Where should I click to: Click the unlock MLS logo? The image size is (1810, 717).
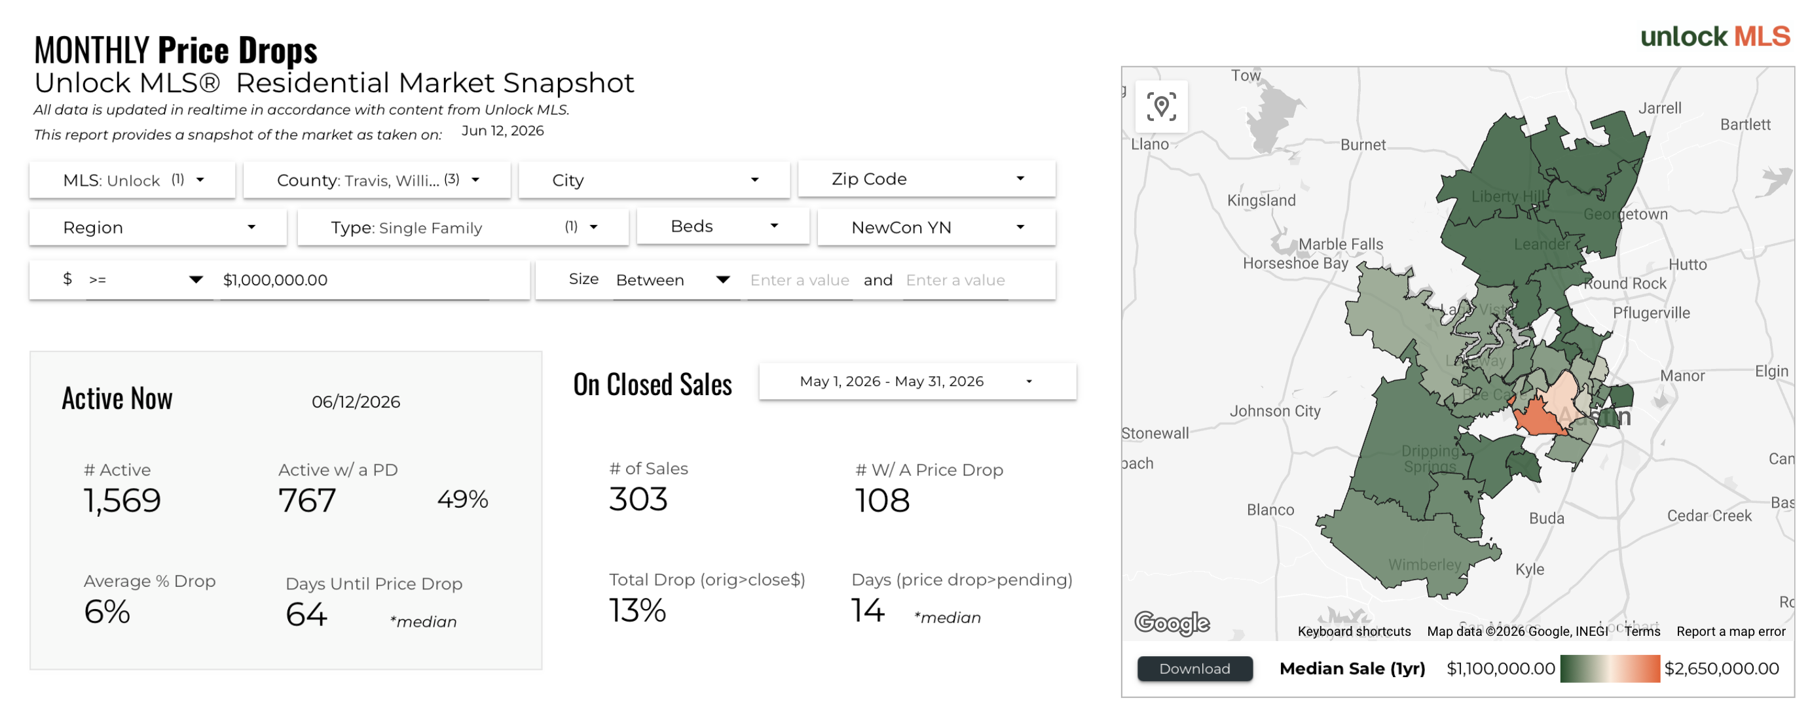[1714, 36]
